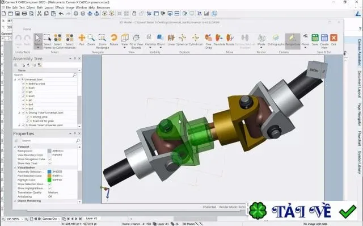Click the orange Exit button in ribbon
This screenshot has width=363, height=226.
coord(334,40)
